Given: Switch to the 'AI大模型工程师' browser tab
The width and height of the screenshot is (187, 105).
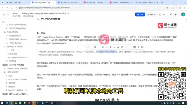Looking at the screenshot, I should click(121, 3).
